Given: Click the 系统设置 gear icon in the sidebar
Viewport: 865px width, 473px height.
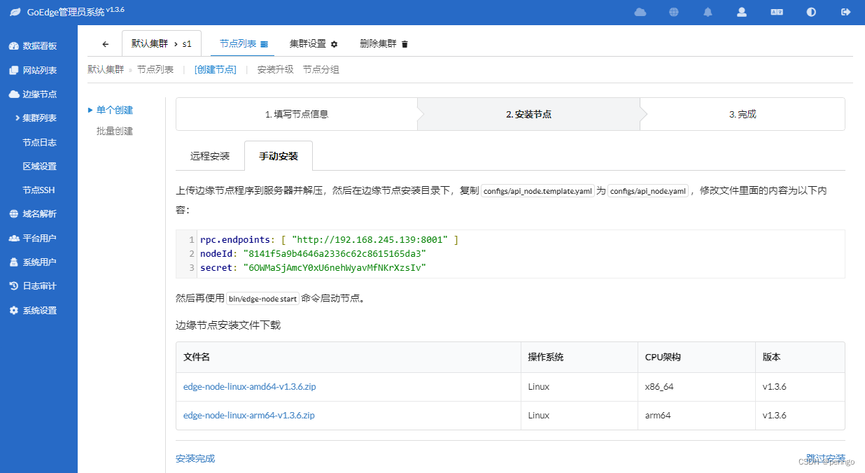Looking at the screenshot, I should (14, 311).
